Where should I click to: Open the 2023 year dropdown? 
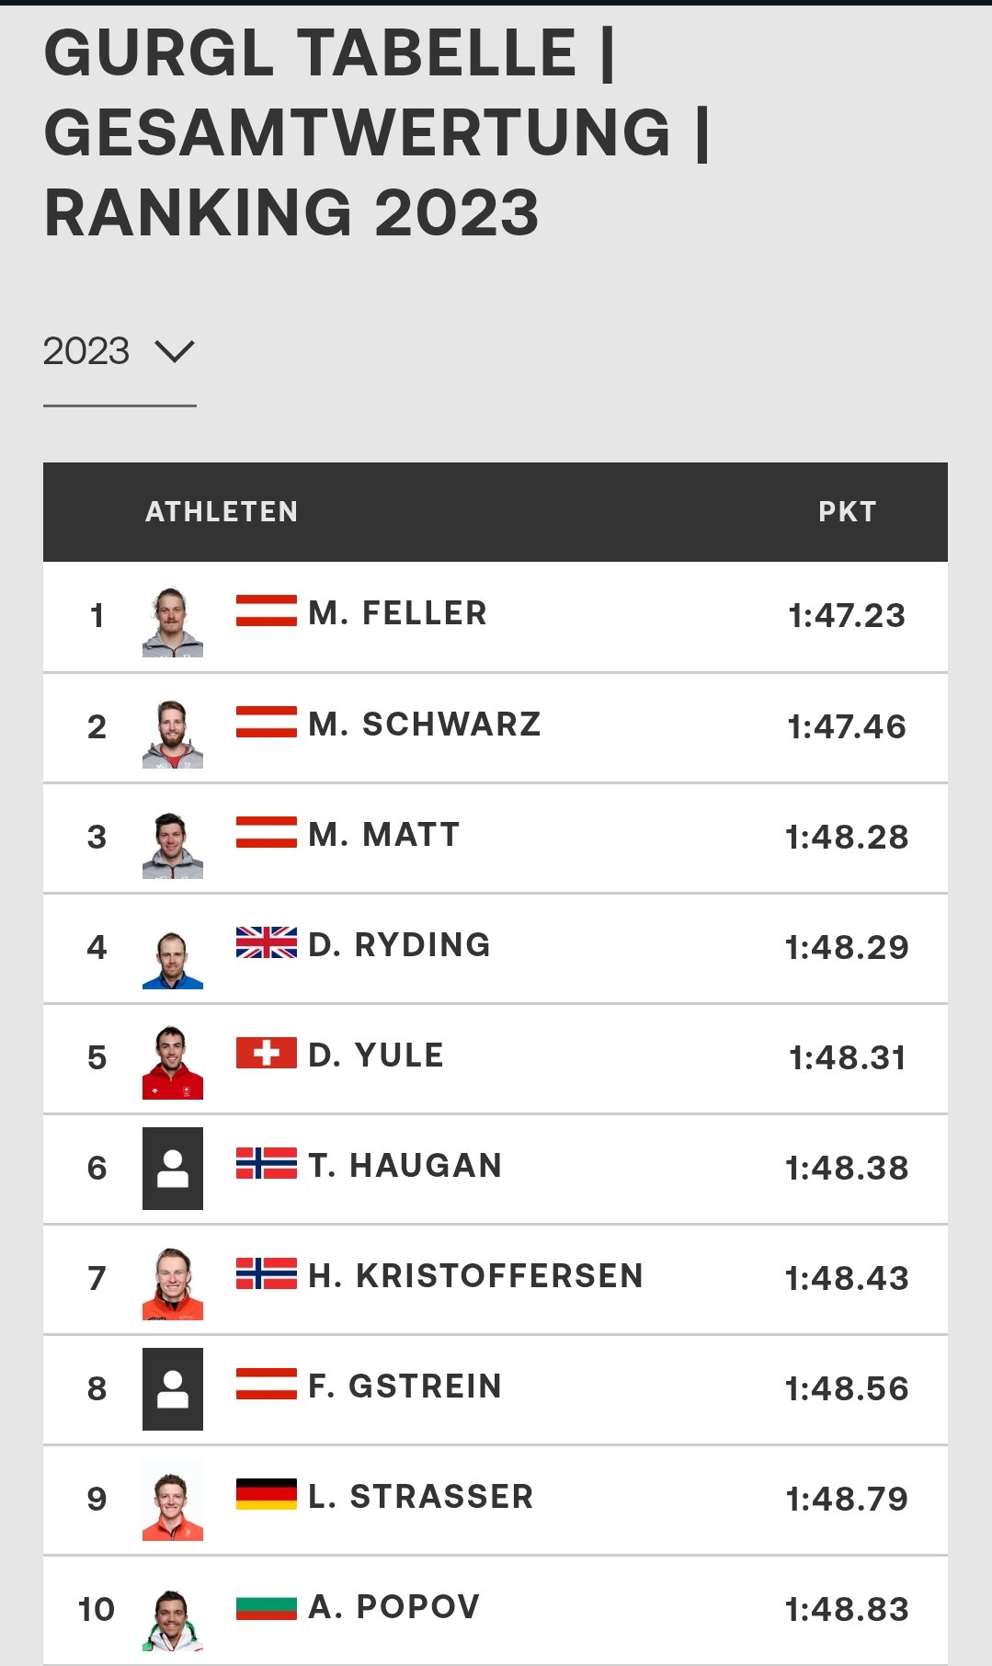(119, 351)
